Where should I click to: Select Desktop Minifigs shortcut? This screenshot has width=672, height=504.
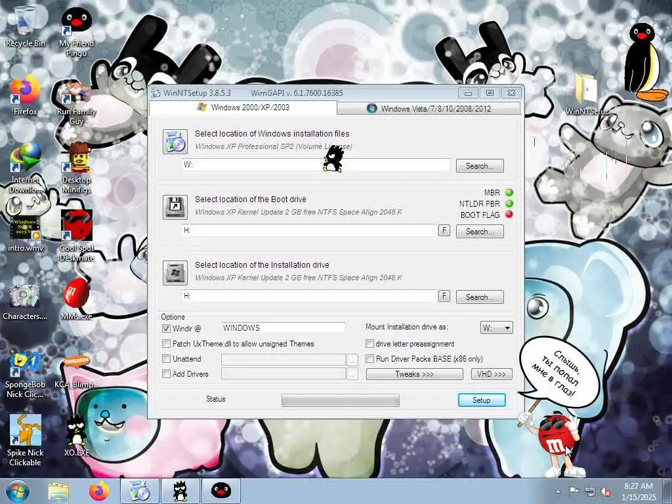click(76, 168)
